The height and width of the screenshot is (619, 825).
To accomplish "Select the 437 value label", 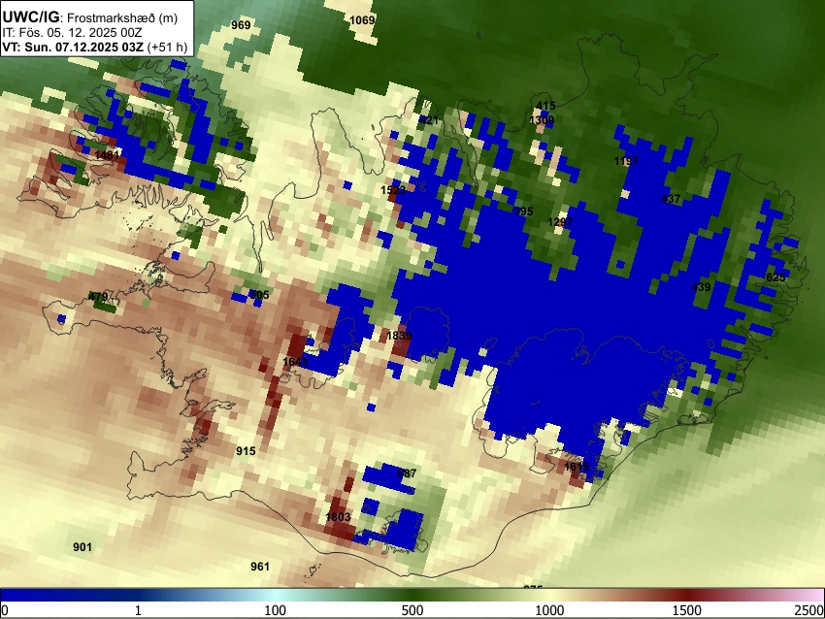I will coord(671,199).
